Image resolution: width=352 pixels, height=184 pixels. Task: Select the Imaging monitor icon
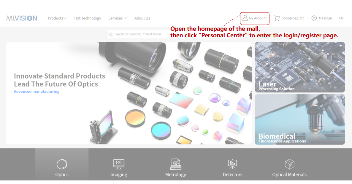(119, 164)
